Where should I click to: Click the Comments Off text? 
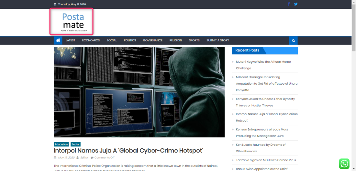coord(105,158)
